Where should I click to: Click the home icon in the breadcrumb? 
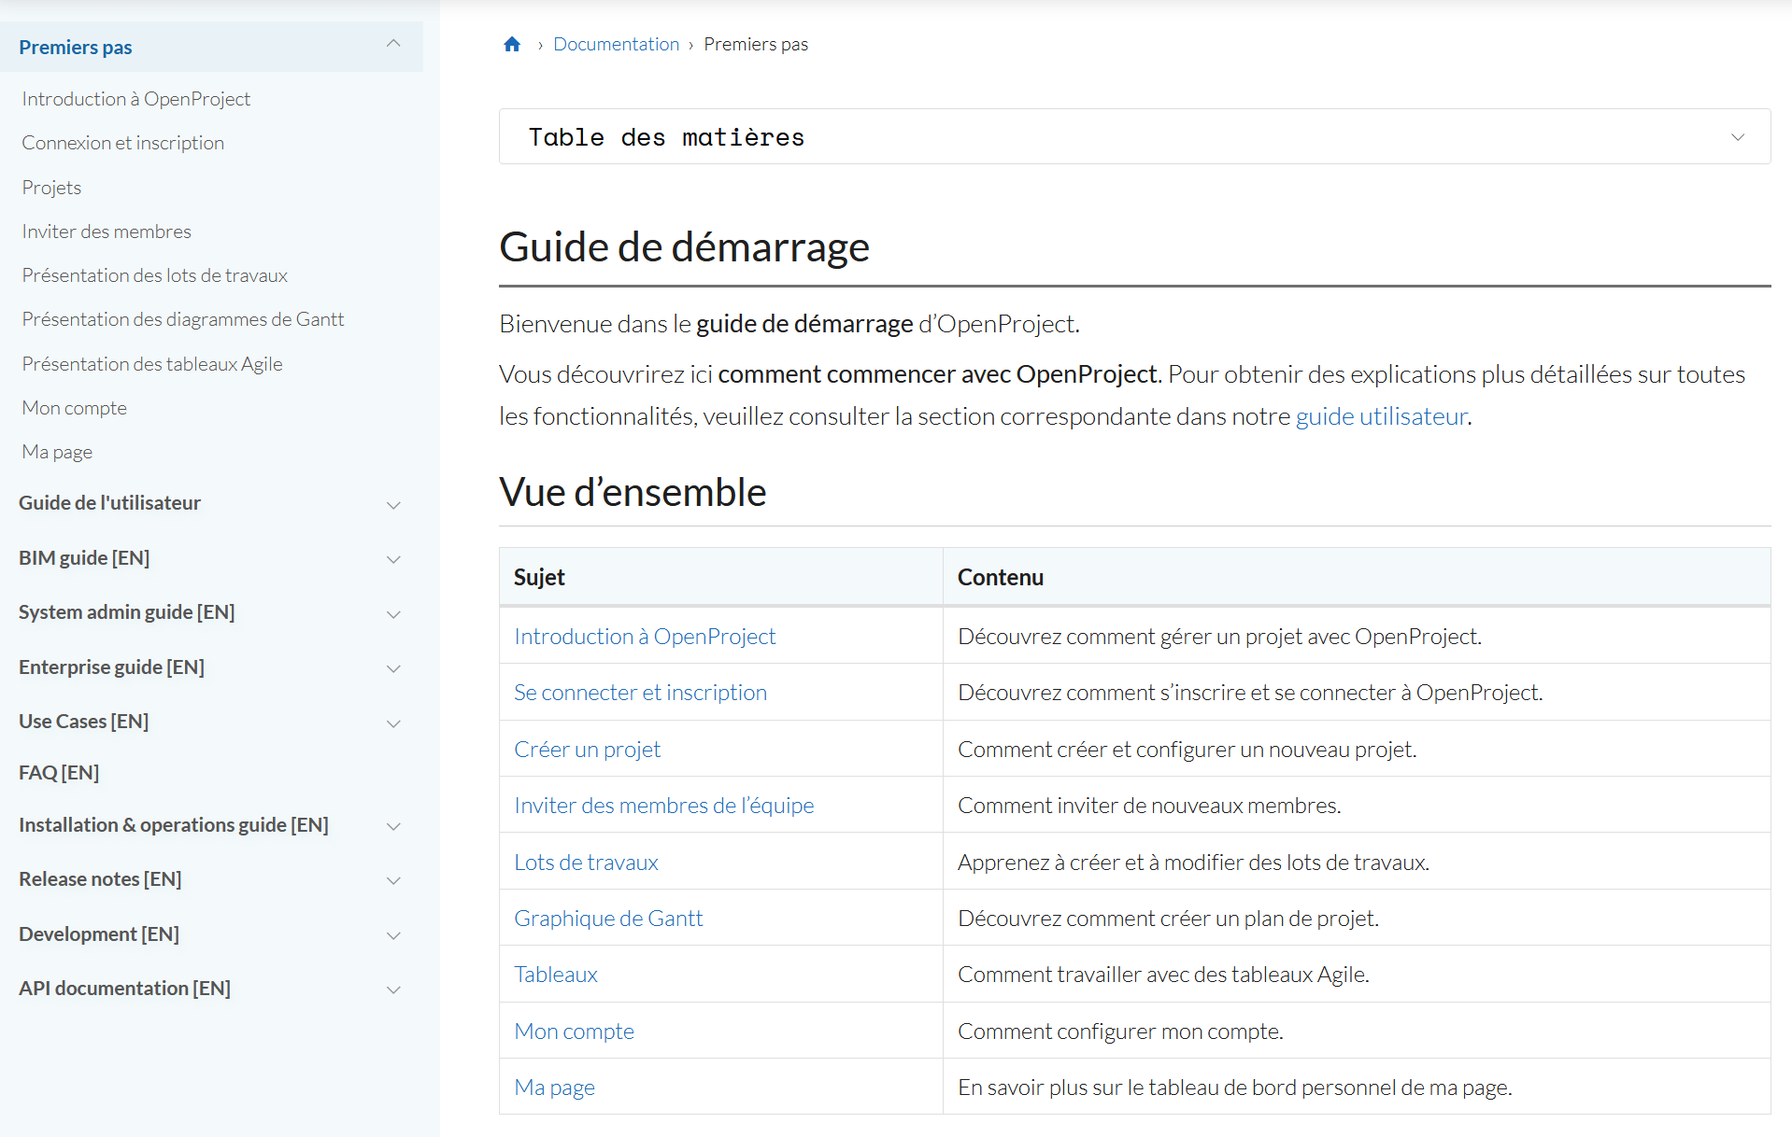tap(511, 43)
